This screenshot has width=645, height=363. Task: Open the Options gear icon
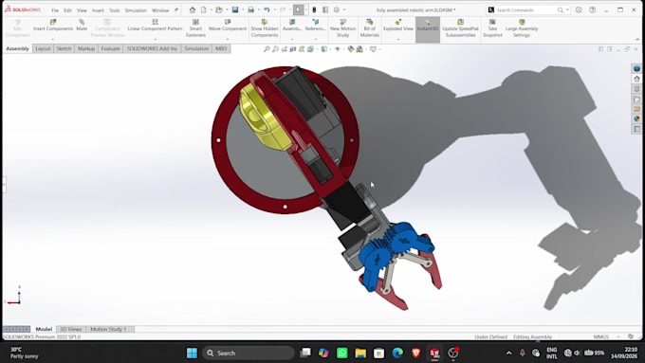point(337,9)
